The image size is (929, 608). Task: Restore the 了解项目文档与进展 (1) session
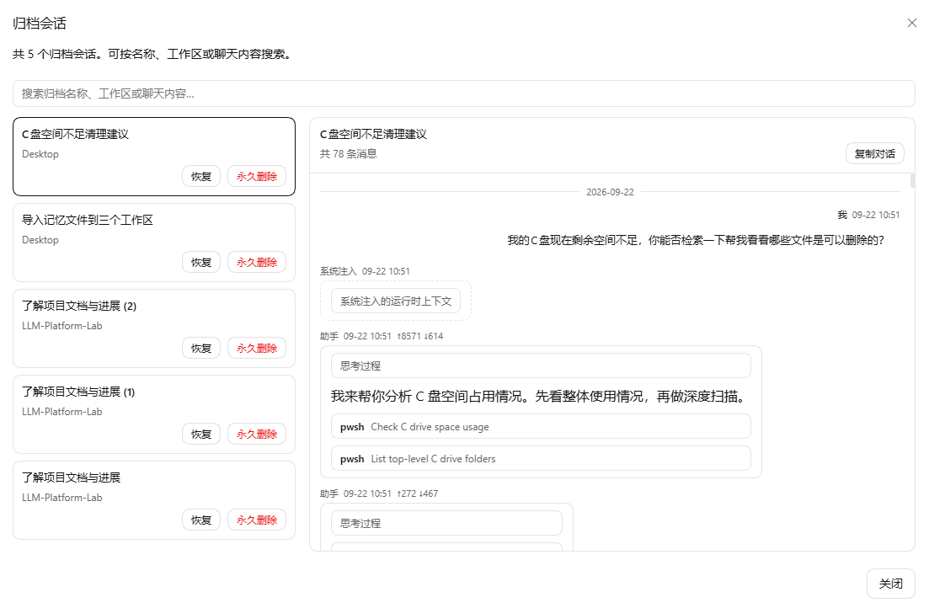tap(201, 435)
